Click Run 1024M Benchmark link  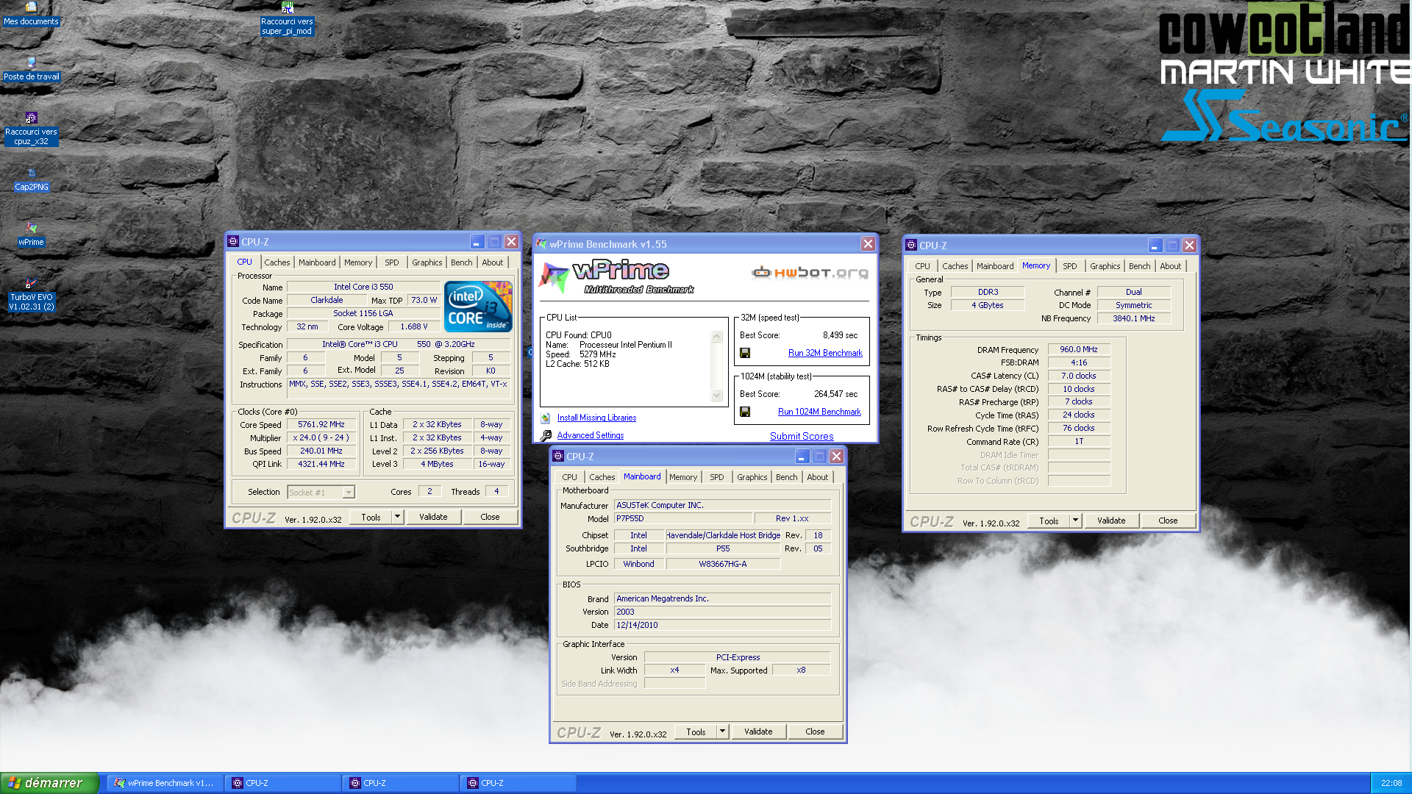(x=819, y=412)
